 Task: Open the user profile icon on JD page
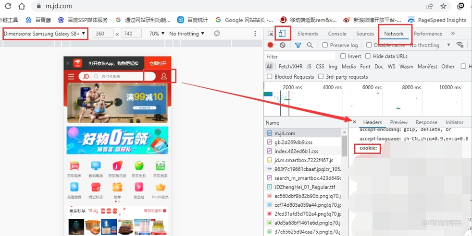click(x=164, y=76)
